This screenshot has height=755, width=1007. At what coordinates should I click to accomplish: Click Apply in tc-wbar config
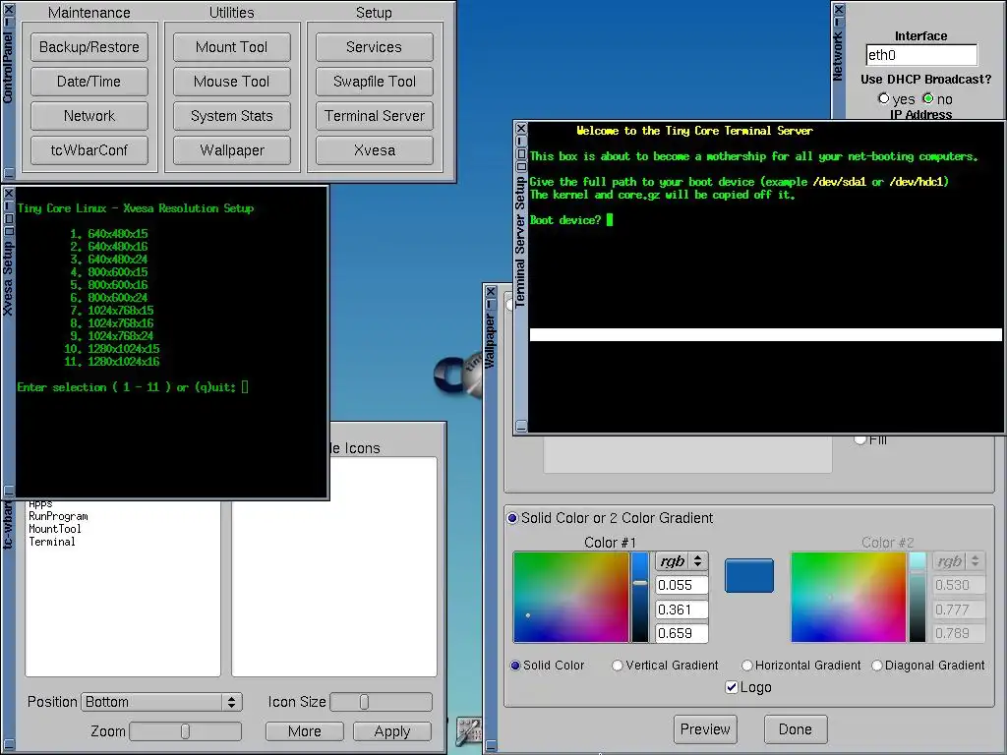[392, 731]
